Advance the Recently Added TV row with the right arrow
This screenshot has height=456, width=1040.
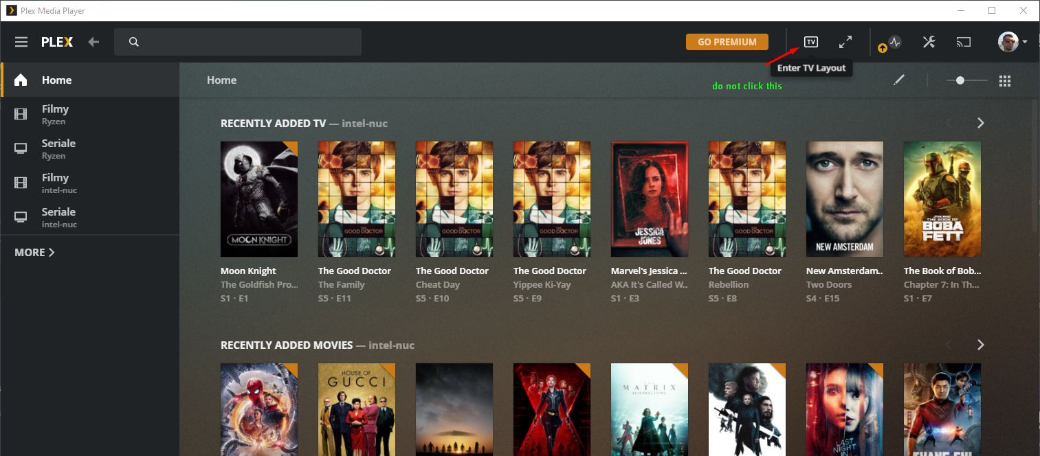[981, 123]
